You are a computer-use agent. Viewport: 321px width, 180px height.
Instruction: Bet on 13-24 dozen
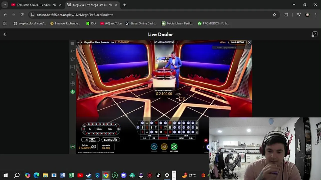click(x=167, y=135)
